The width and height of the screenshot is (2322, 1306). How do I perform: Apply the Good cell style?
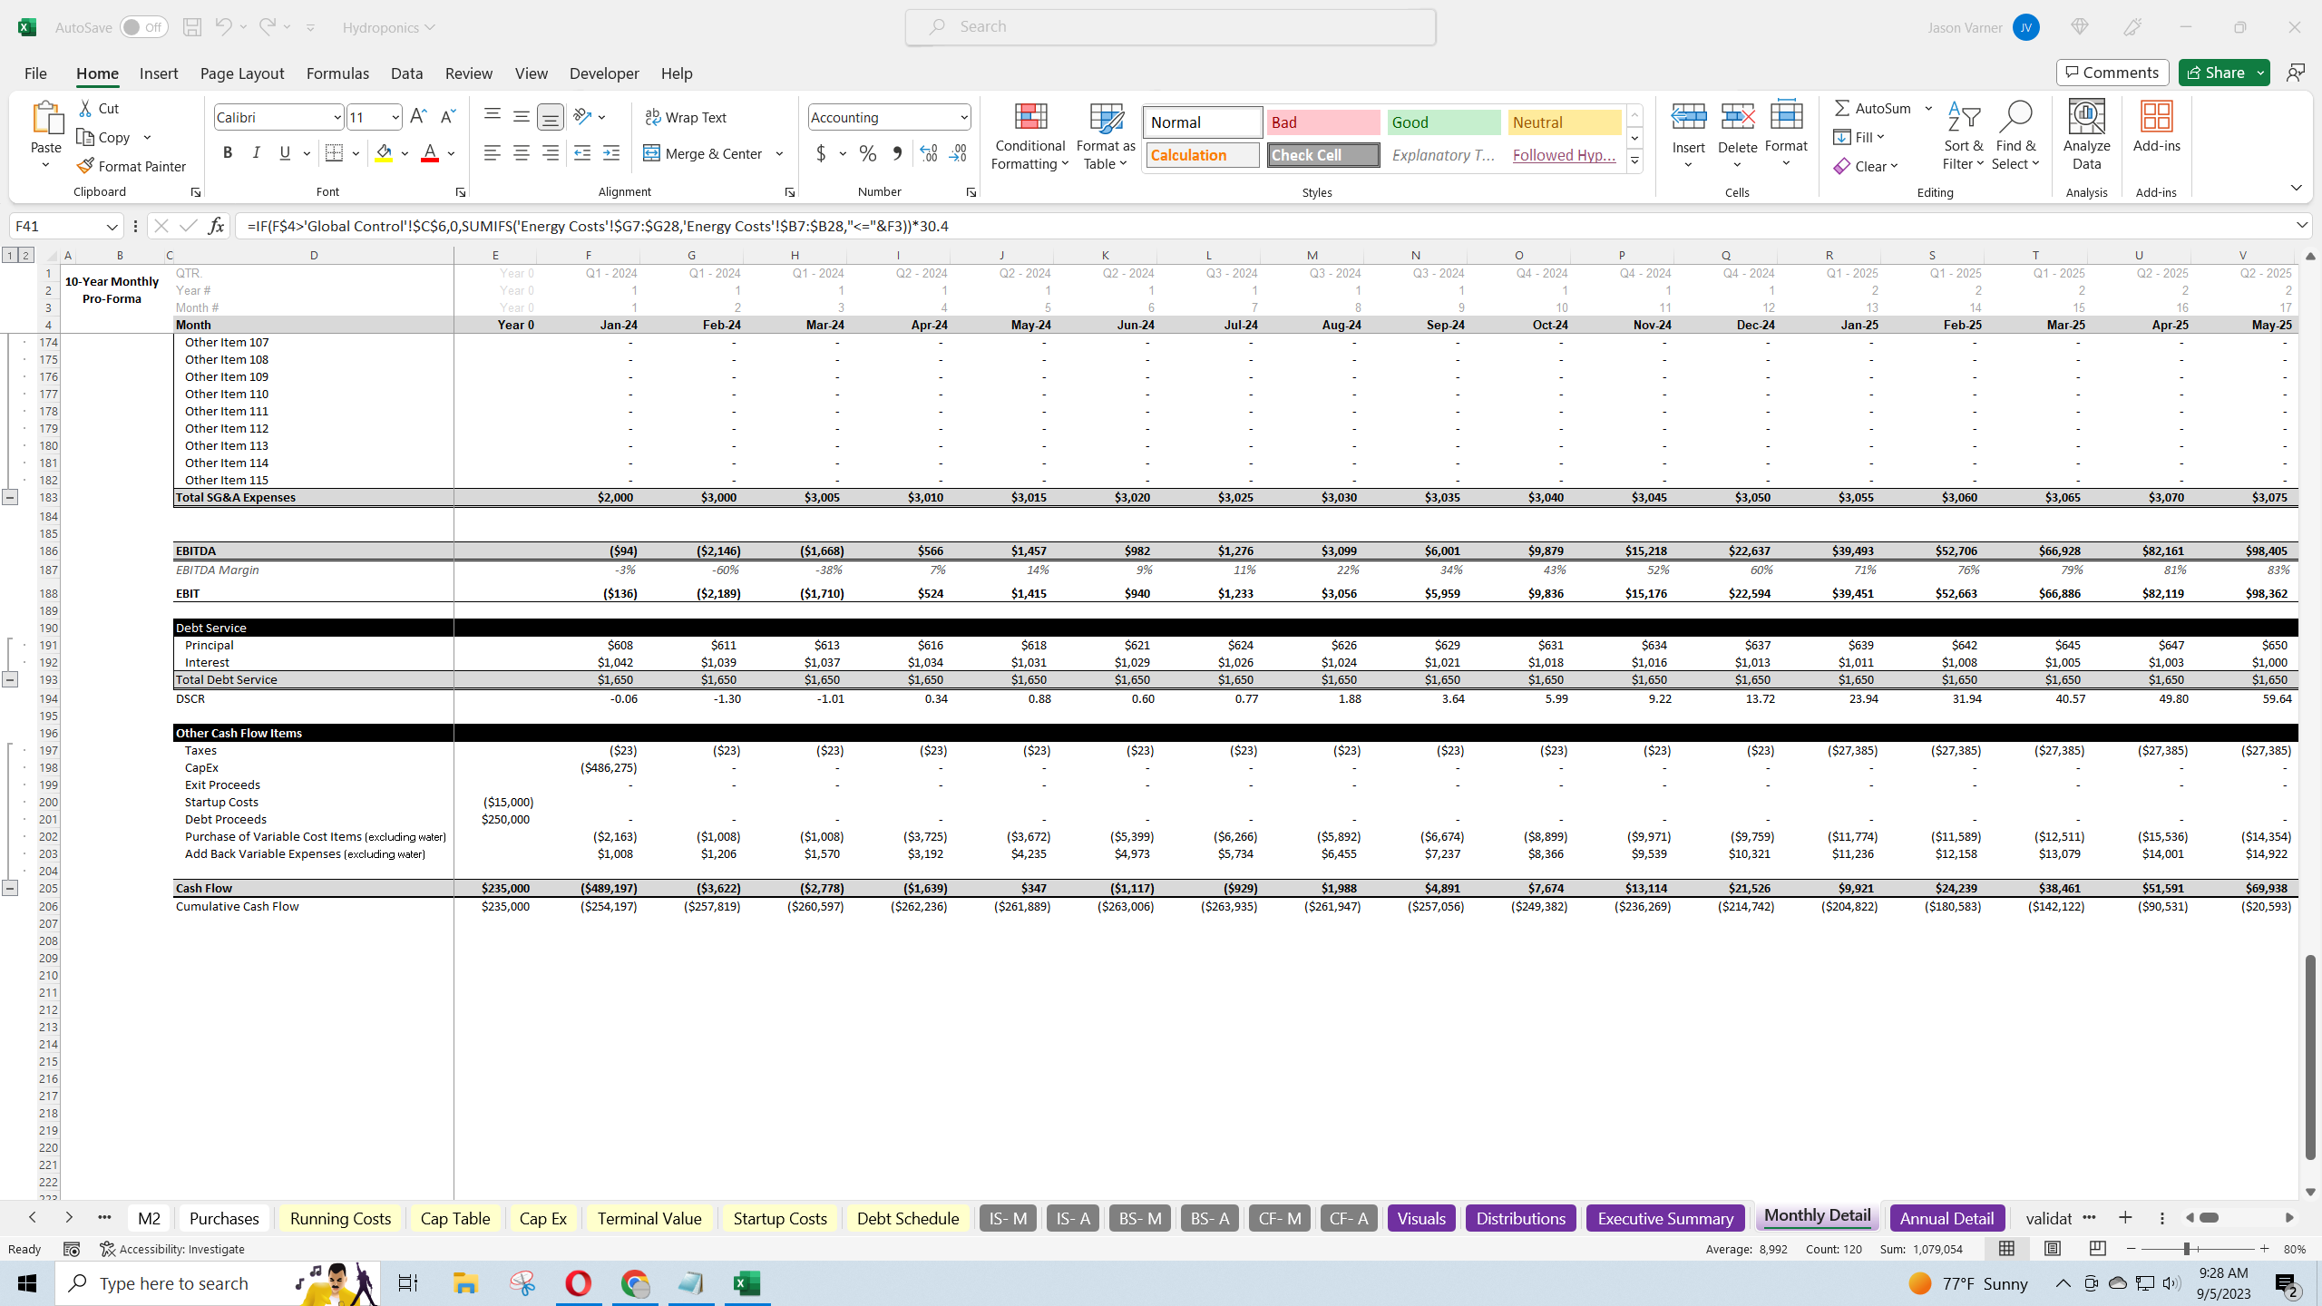(x=1443, y=122)
